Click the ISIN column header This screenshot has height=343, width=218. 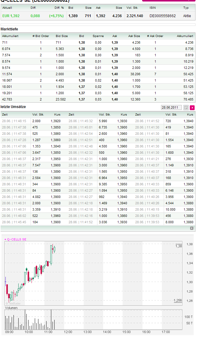(153, 8)
